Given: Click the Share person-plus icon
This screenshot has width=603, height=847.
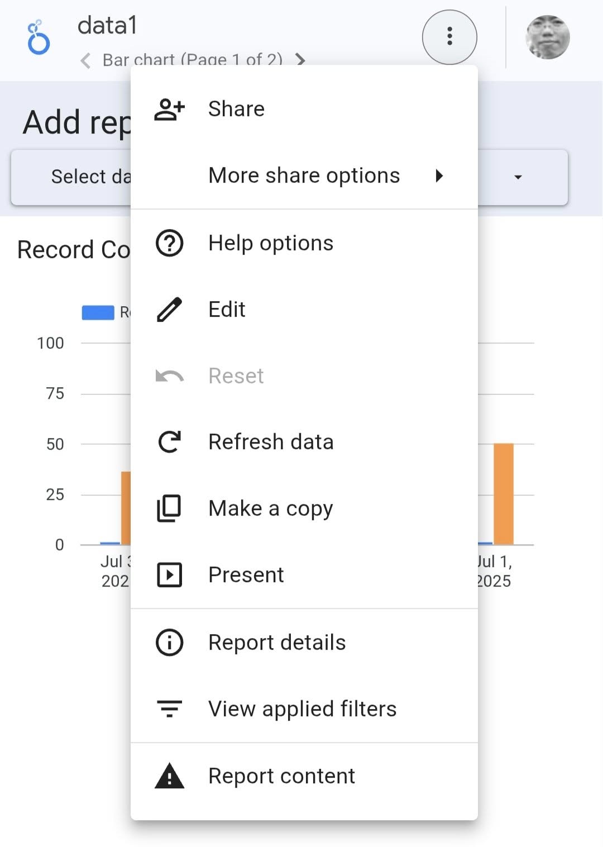Looking at the screenshot, I should click(x=169, y=109).
